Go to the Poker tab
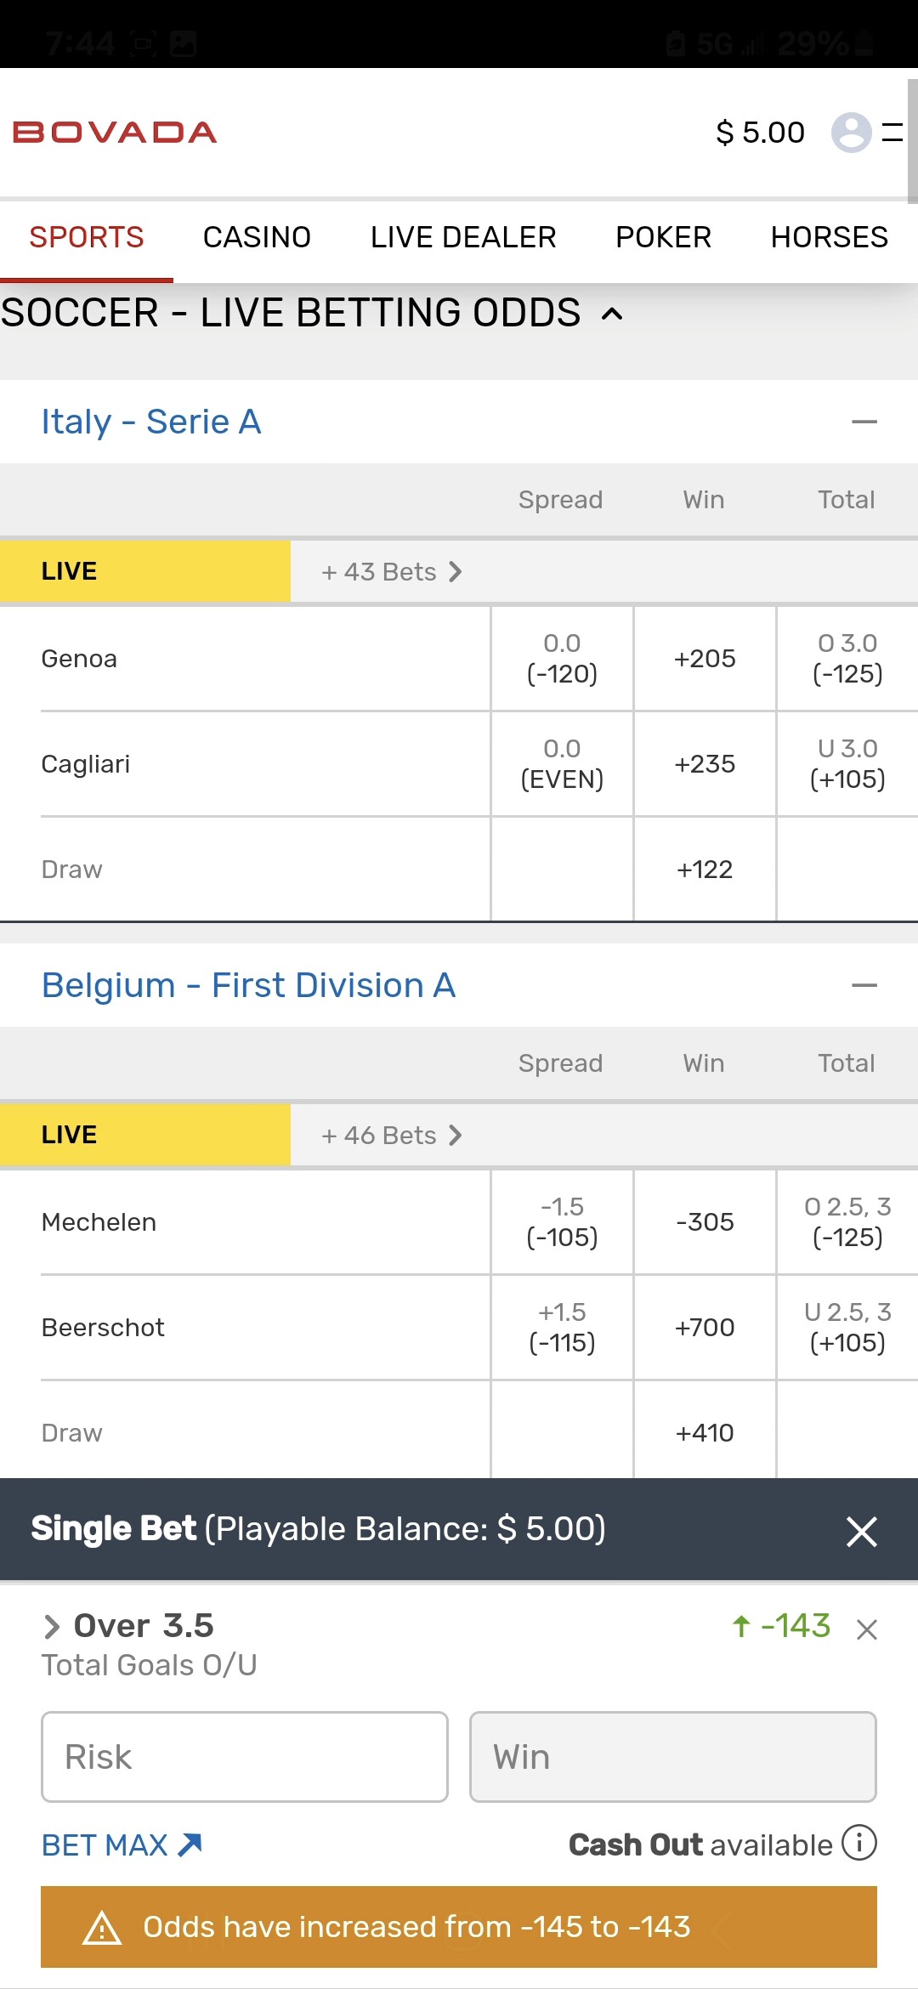Screen dimensions: 918x1989 coord(663,237)
